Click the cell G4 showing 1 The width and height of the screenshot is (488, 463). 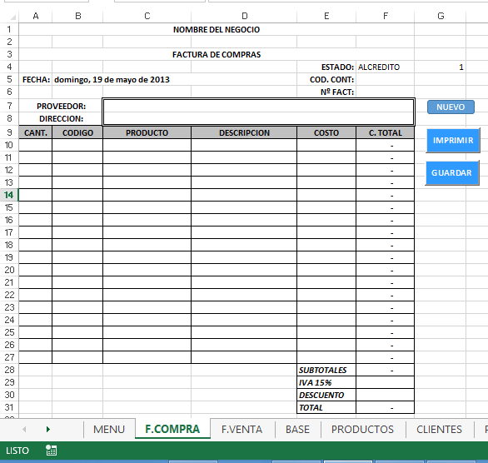click(x=441, y=67)
